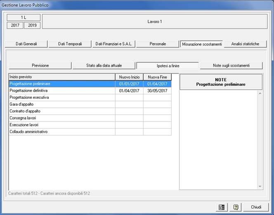Click the Nuovo Inizio column header
Image resolution: width=274 pixels, height=215 pixels.
pos(129,77)
